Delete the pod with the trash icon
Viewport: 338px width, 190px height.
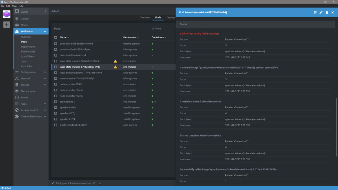(327, 12)
